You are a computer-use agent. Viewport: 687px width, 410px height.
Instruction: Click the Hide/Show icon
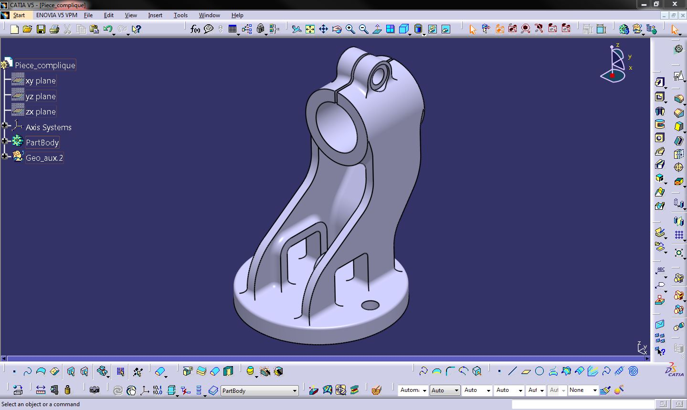point(432,29)
